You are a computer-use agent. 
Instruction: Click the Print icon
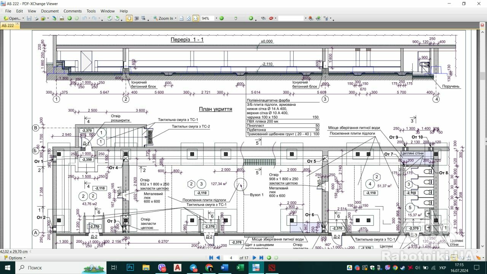click(36, 18)
